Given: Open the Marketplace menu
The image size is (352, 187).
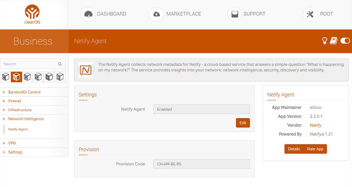Looking at the screenshot, I should pyautogui.click(x=175, y=14).
